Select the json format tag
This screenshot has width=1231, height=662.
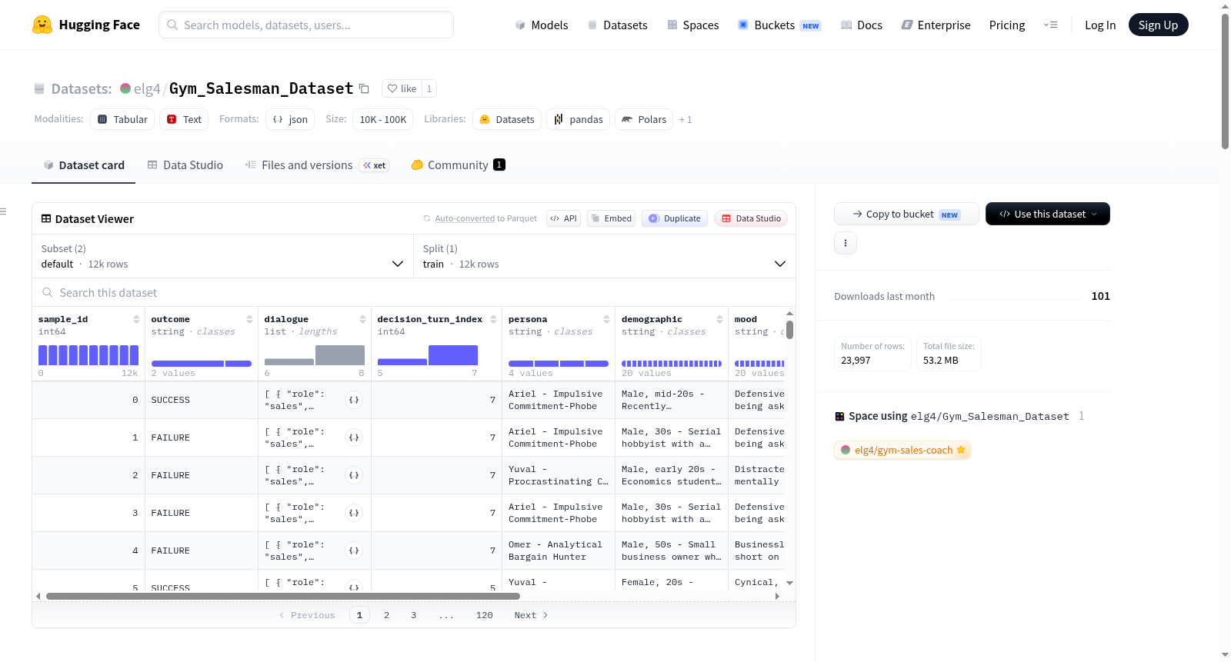coord(290,119)
